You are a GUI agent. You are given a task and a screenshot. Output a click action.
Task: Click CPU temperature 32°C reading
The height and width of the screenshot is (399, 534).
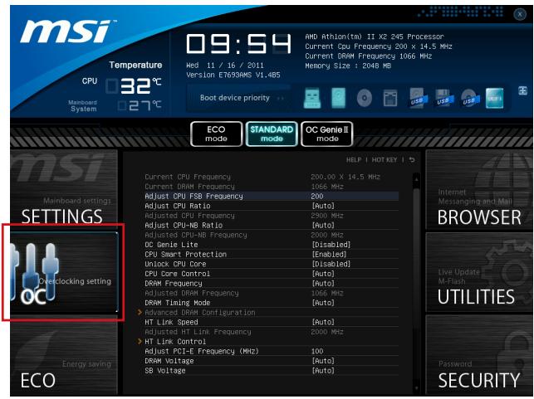pos(134,85)
